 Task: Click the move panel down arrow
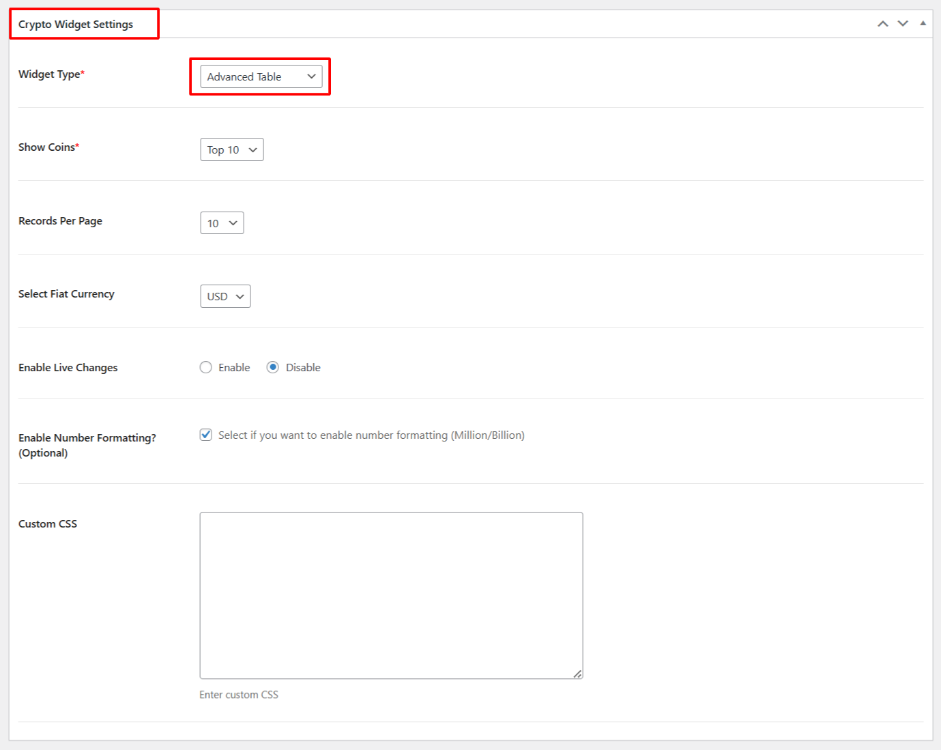[x=903, y=24]
